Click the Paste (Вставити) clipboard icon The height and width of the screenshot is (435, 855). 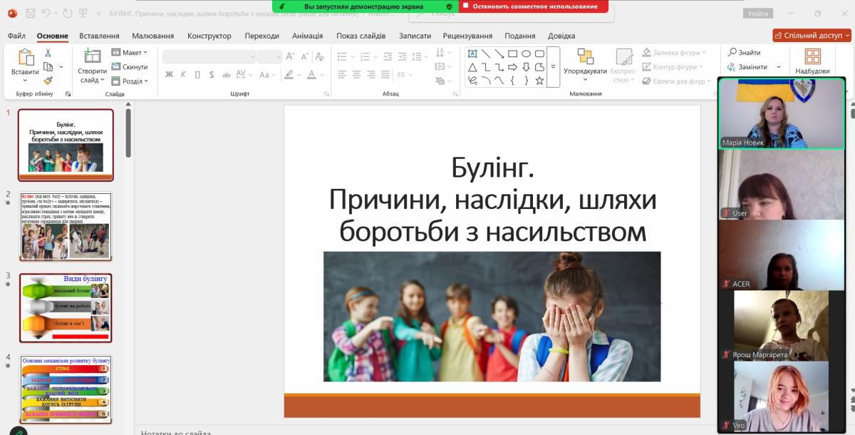pos(26,58)
